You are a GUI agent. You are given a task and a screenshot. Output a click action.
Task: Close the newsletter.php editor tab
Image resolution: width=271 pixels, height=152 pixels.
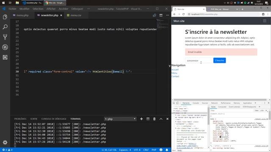(x=61, y=15)
